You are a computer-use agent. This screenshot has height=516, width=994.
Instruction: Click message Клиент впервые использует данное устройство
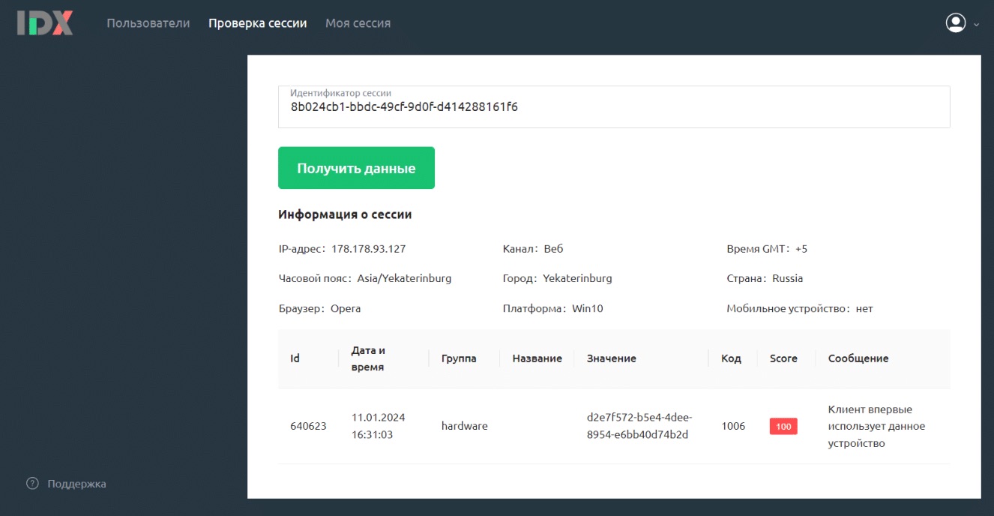click(x=876, y=426)
